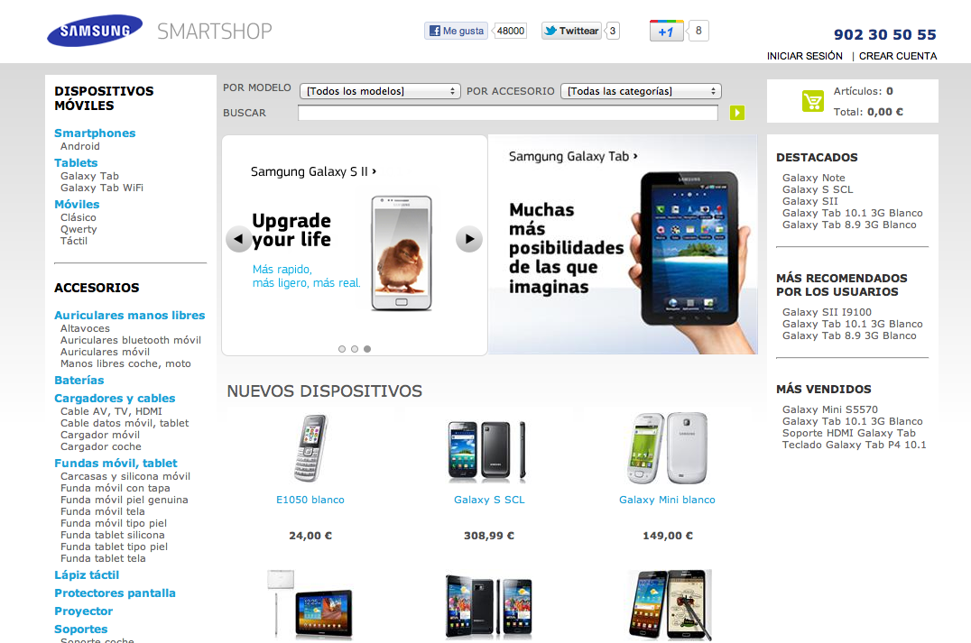This screenshot has width=971, height=643.
Task: Click the Samsung logo
Action: [95, 31]
